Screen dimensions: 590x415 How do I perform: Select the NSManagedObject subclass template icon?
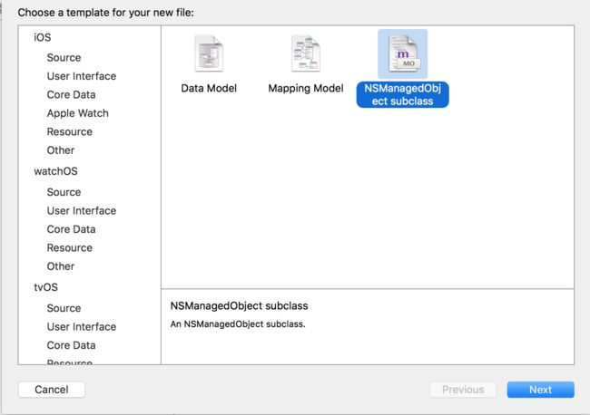pyautogui.click(x=403, y=53)
